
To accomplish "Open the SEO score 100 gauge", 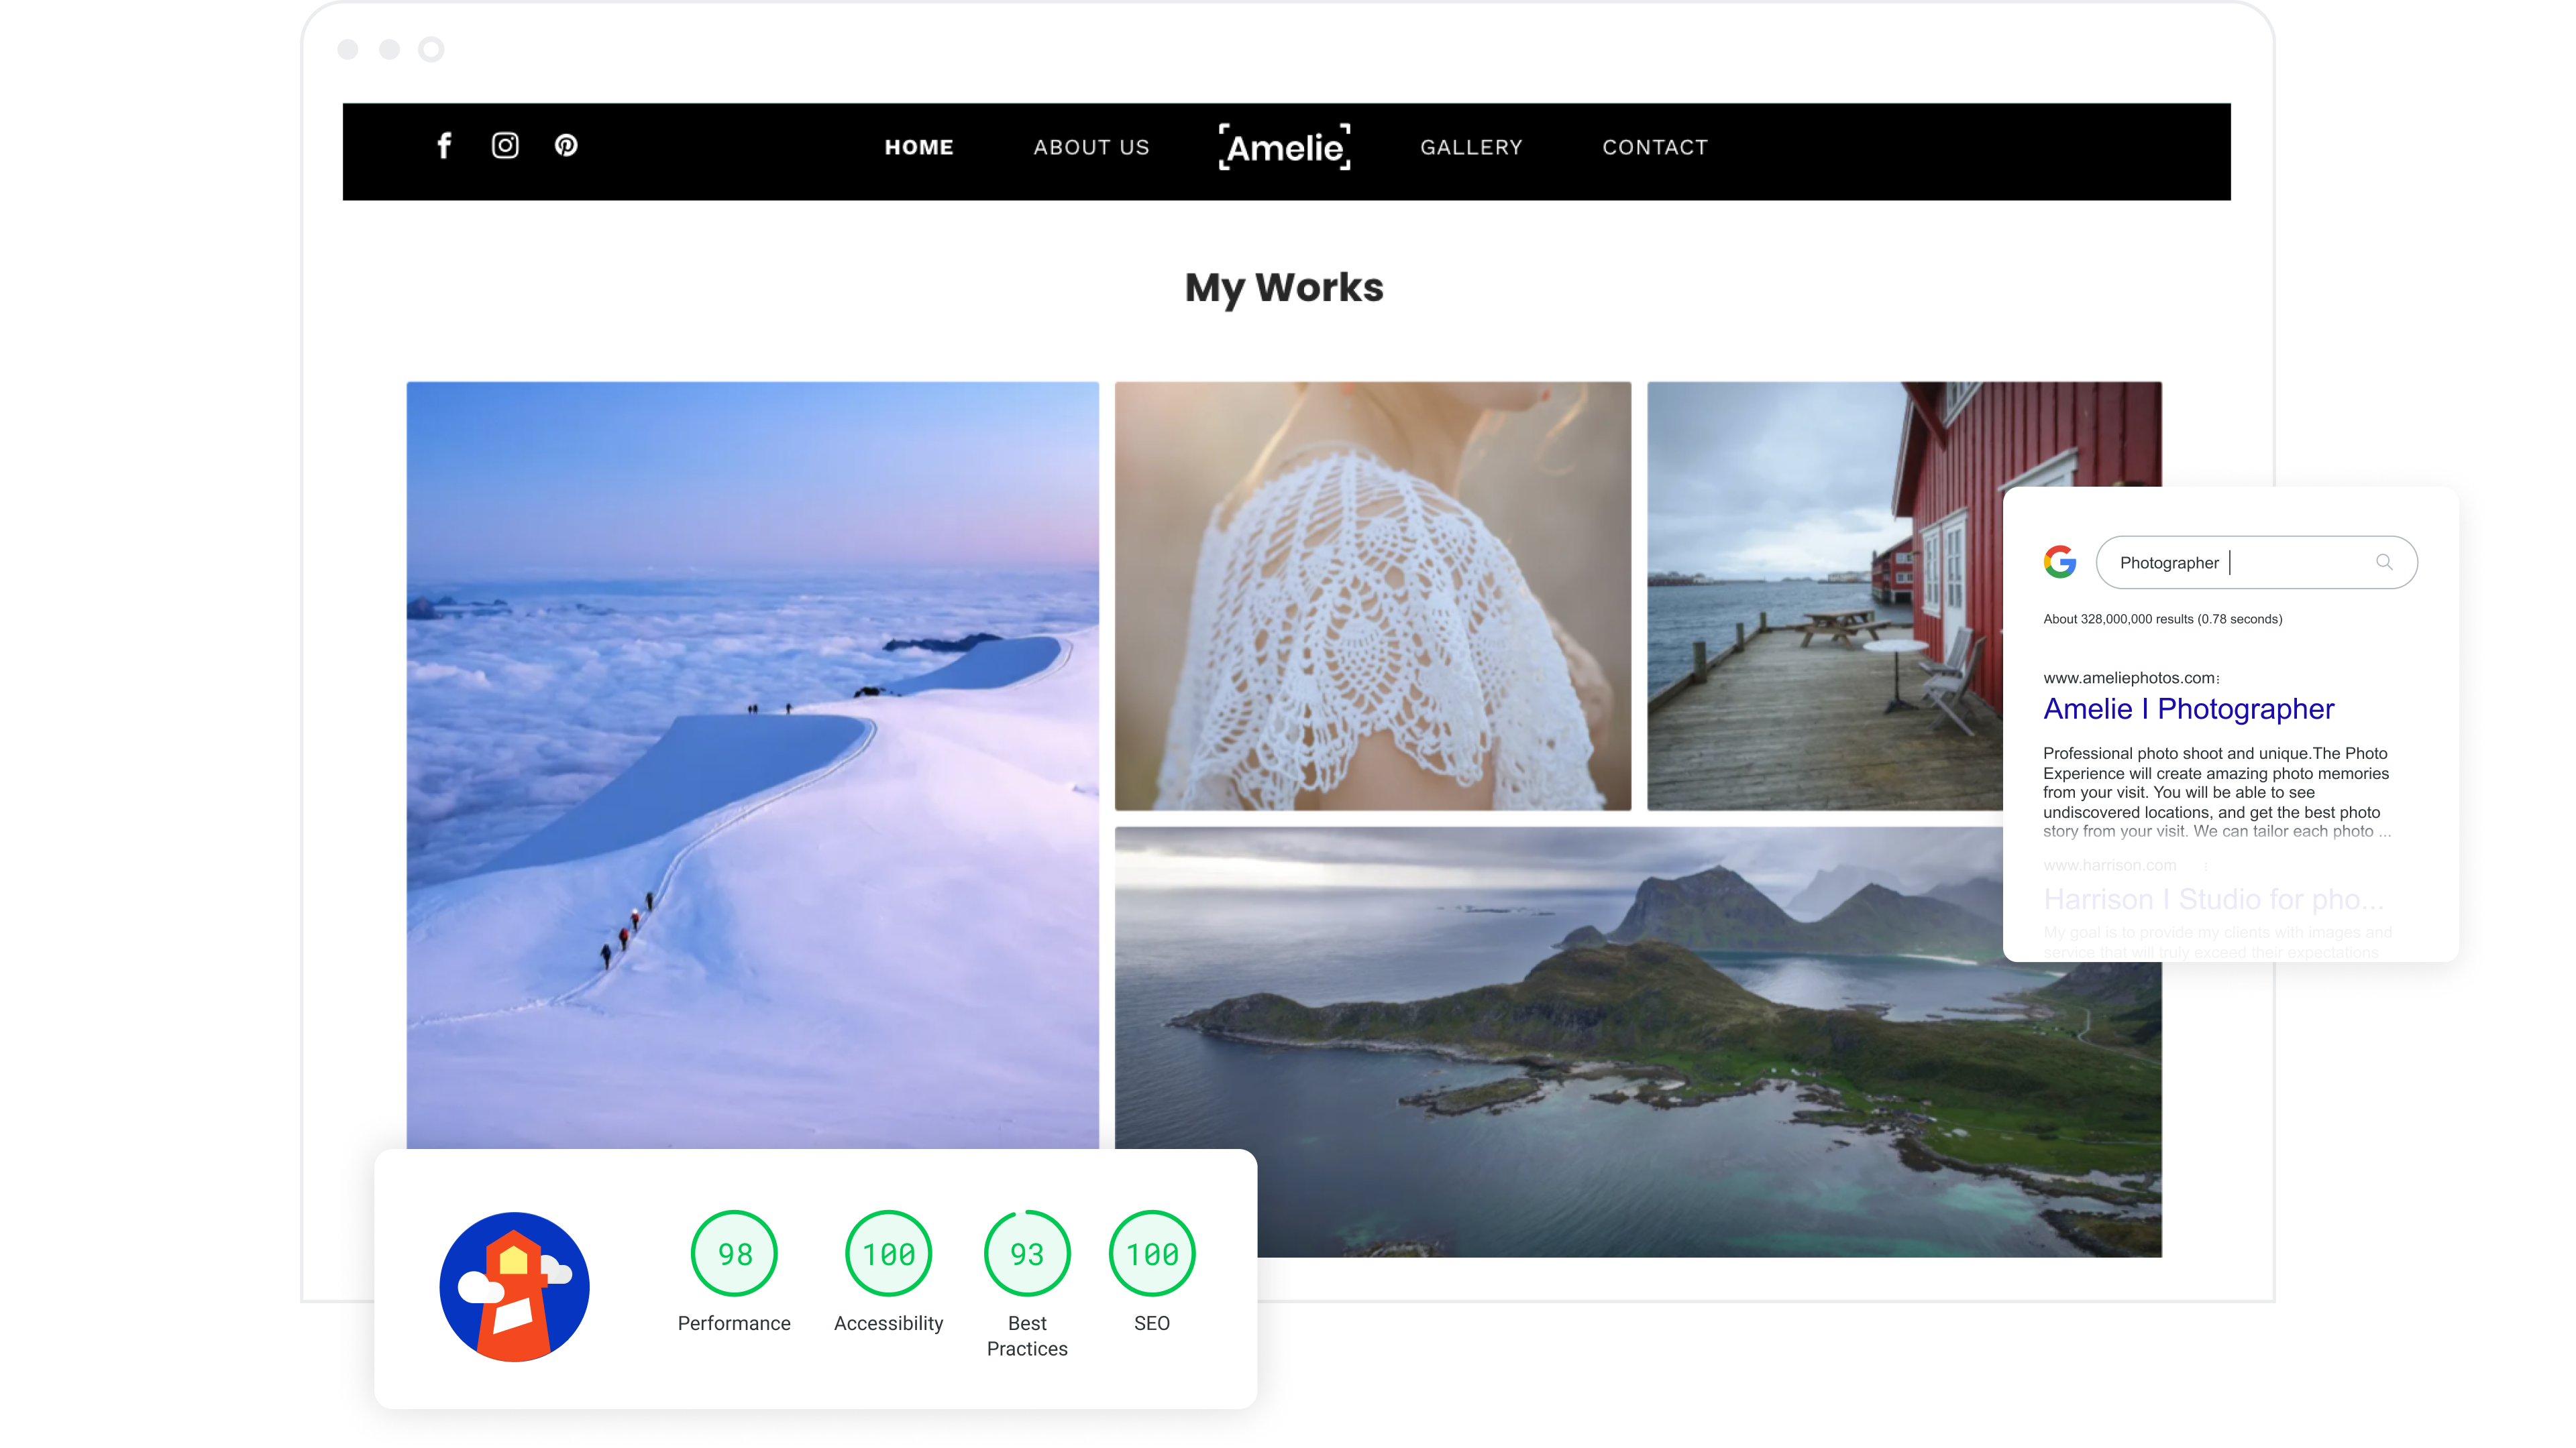I will pos(1152,1253).
